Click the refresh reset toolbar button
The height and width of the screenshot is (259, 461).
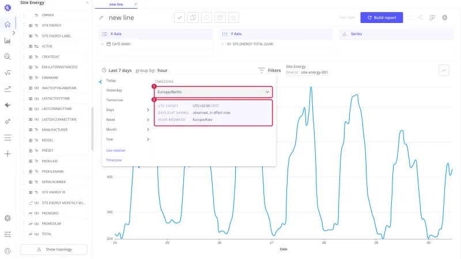[x=206, y=18]
